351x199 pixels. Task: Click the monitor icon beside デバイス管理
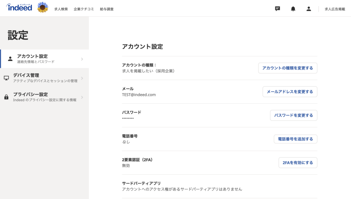tap(6, 78)
